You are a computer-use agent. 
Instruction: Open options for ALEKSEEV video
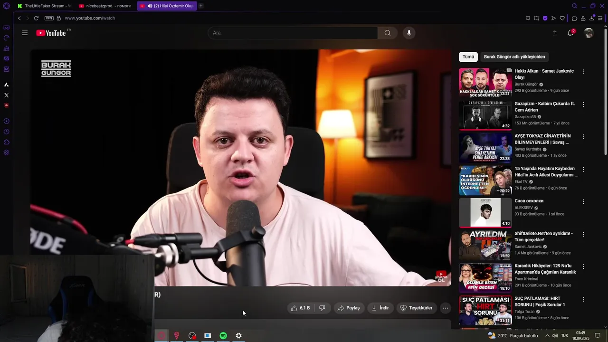[x=584, y=202]
